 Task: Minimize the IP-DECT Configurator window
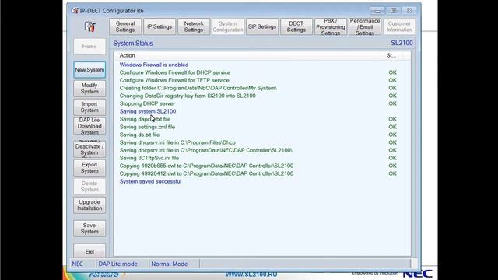coord(377,10)
